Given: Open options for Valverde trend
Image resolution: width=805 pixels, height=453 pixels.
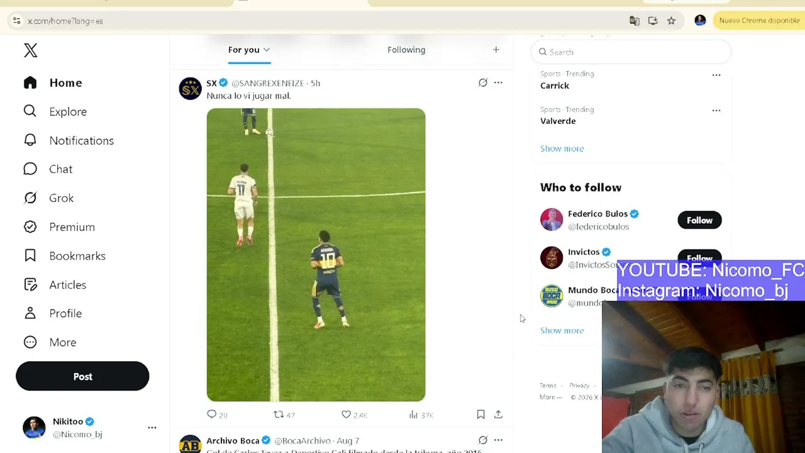Looking at the screenshot, I should click(716, 110).
